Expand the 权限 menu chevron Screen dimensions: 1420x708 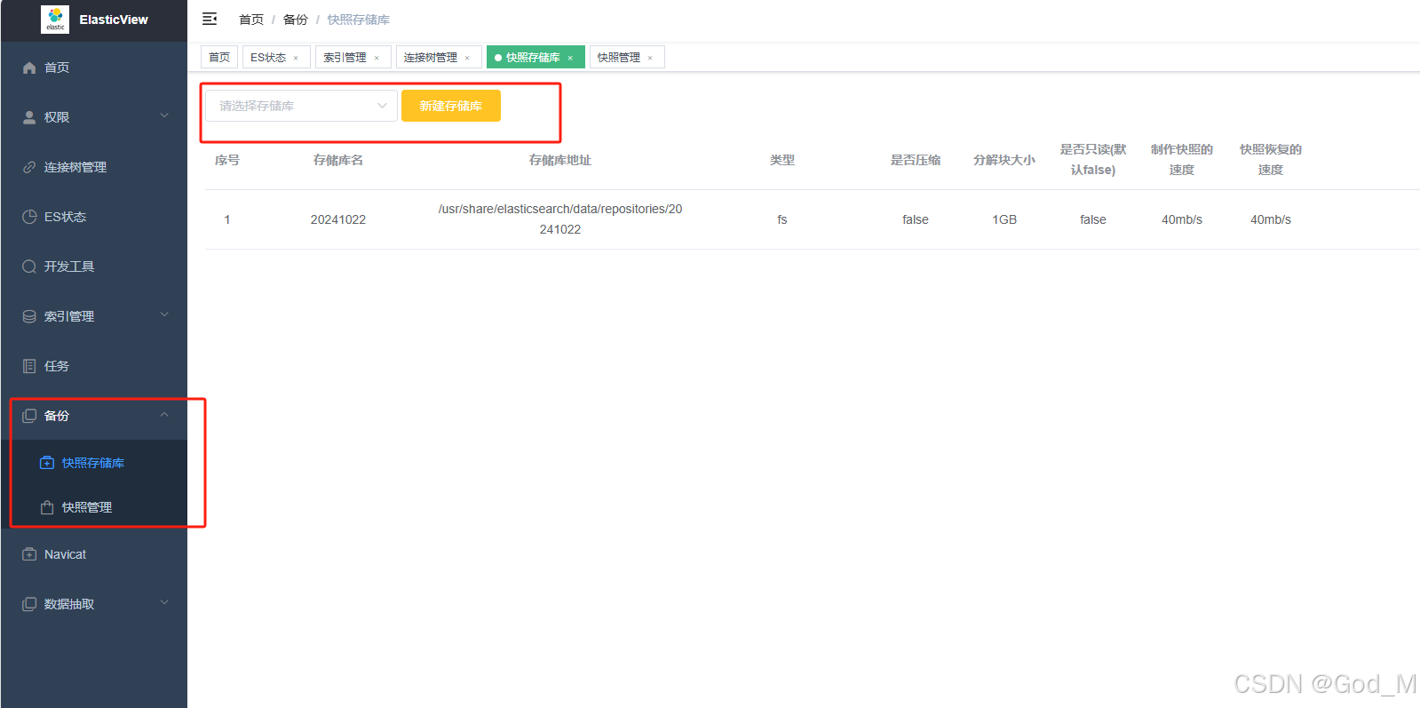click(x=164, y=115)
